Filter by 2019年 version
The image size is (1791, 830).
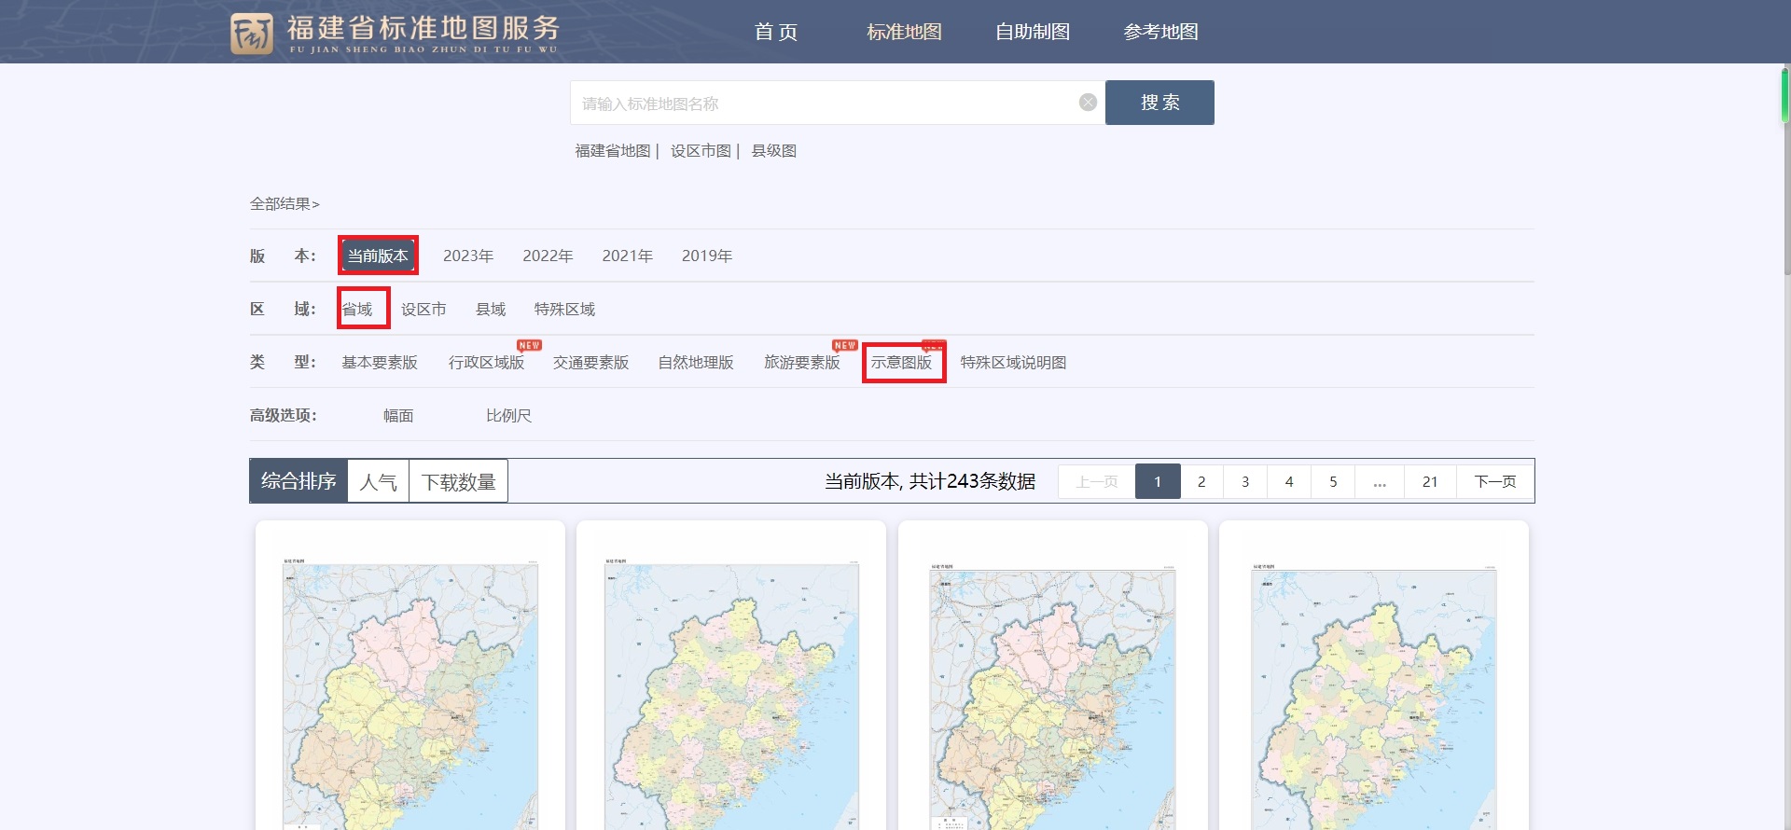click(707, 256)
